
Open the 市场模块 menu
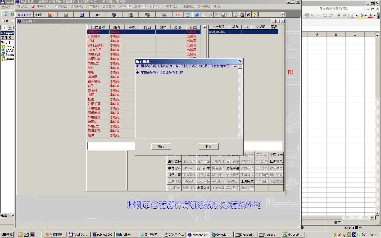pos(23,7)
